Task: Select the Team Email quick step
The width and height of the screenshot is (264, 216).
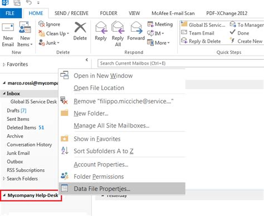Action: [198, 33]
